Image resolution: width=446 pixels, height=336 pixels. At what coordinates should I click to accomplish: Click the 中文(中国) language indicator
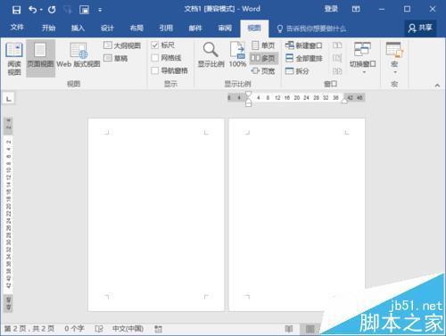coord(128,329)
